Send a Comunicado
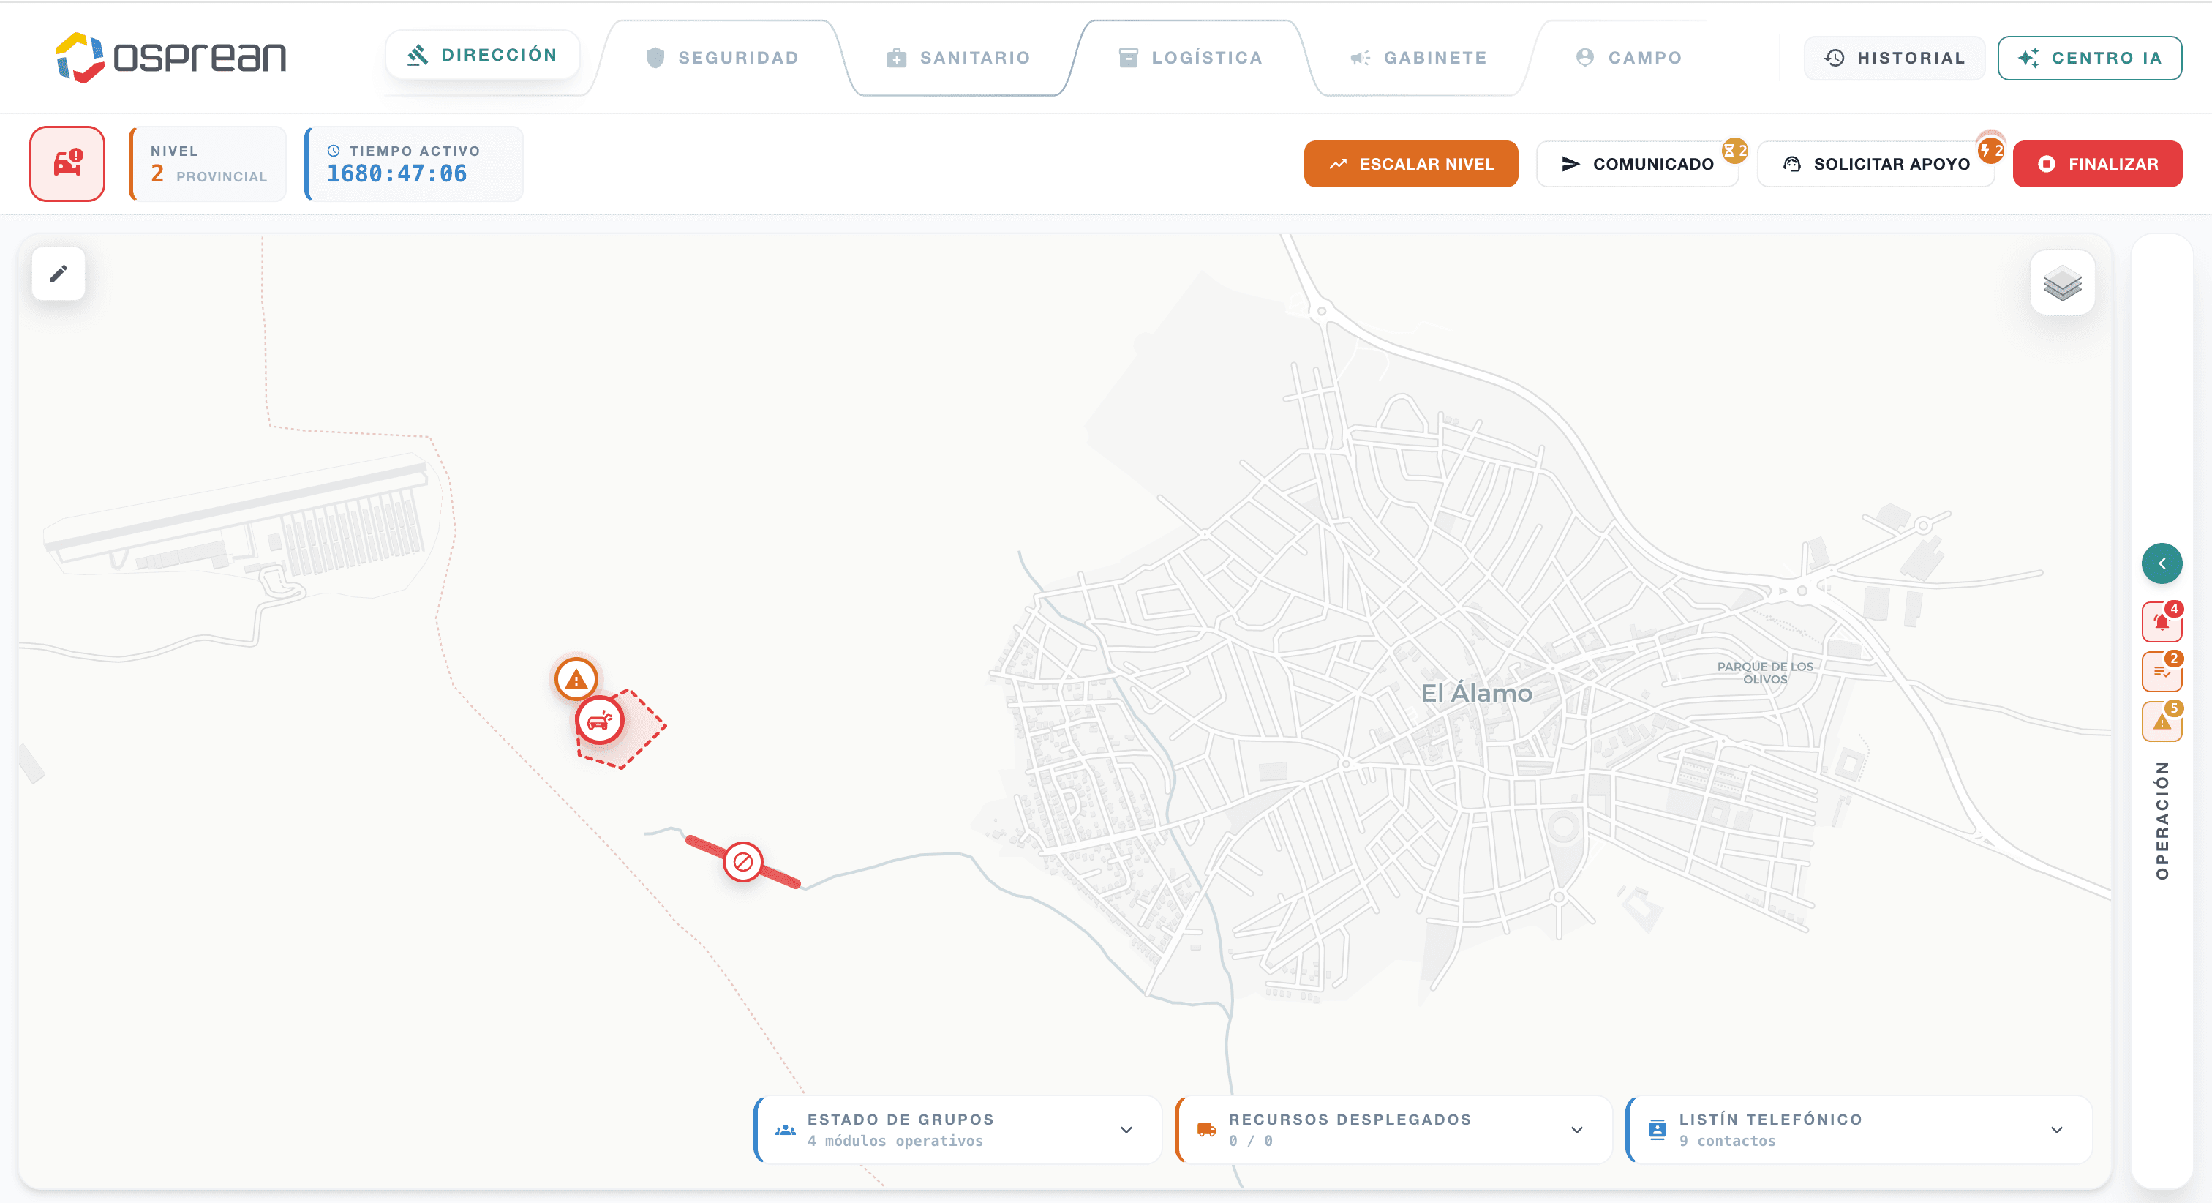Viewport: 2212px width, 1203px height. [x=1636, y=163]
